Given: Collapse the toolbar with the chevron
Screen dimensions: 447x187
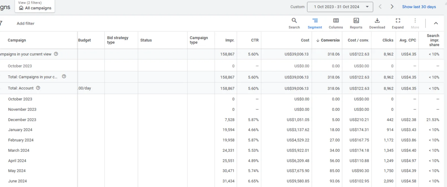Looking at the screenshot, I should point(436,23).
